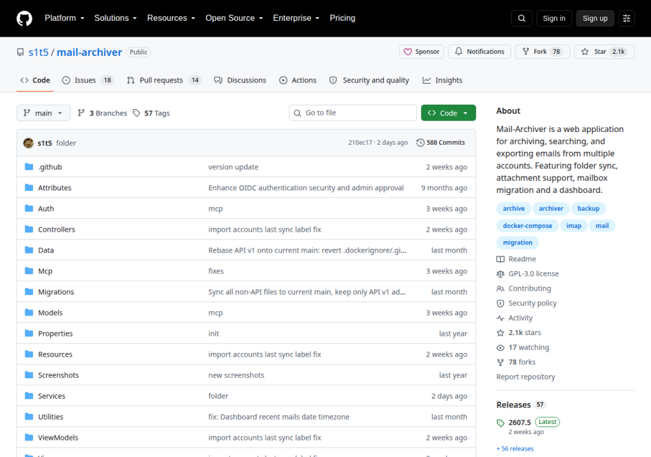The image size is (651, 457).
Task: Click the Go to file search field
Action: [x=352, y=113]
